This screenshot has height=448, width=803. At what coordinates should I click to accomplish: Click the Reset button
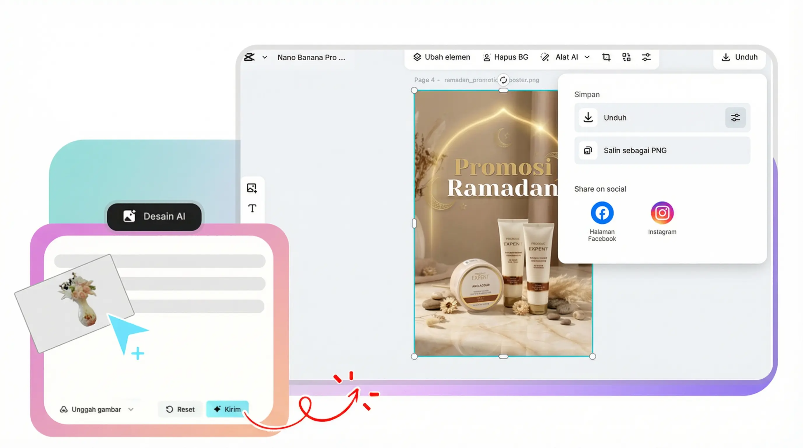180,409
